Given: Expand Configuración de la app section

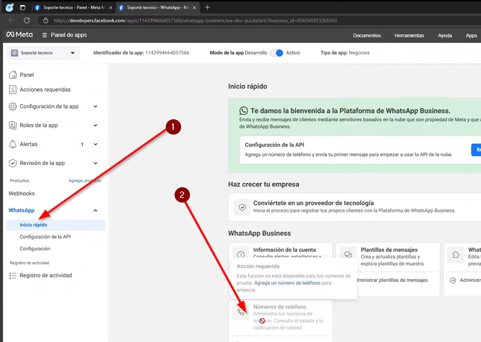Looking at the screenshot, I should (x=95, y=106).
